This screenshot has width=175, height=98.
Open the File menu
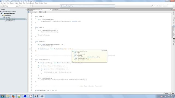point(1,3)
